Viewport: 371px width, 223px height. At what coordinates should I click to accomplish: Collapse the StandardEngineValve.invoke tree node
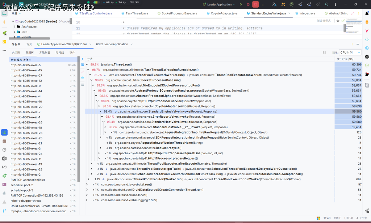point(101,111)
